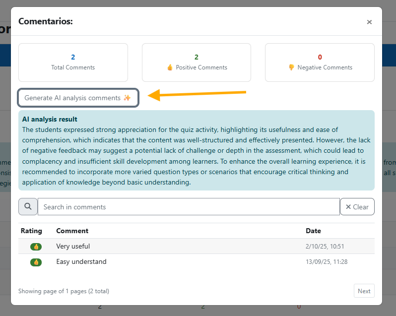Click the sparkles icon on Generate button
This screenshot has height=316, width=396.
pyautogui.click(x=127, y=98)
